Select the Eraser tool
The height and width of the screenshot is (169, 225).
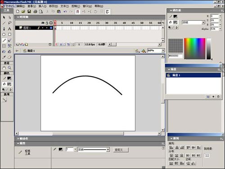(x=9, y=57)
